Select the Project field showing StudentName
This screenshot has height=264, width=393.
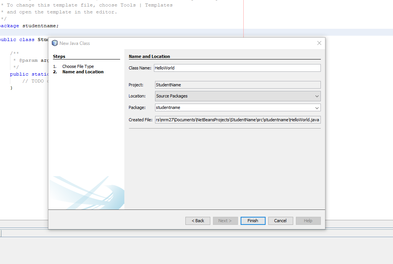(x=238, y=84)
